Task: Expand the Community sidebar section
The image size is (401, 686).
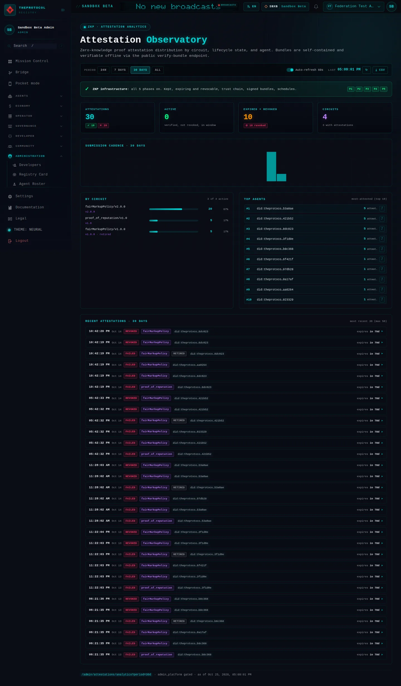Action: (35, 146)
